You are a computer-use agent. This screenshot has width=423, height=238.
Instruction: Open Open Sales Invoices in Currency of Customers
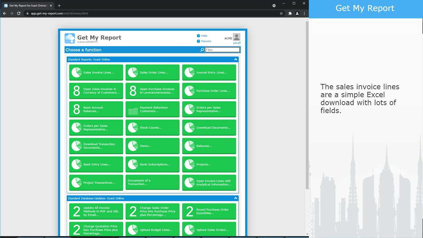click(96, 91)
